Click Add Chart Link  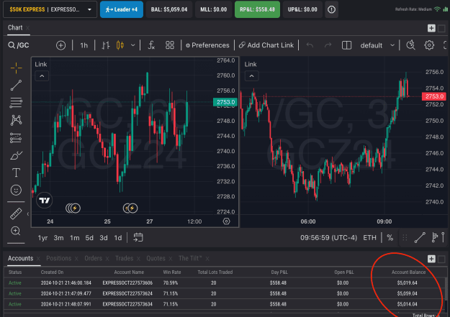pyautogui.click(x=266, y=45)
